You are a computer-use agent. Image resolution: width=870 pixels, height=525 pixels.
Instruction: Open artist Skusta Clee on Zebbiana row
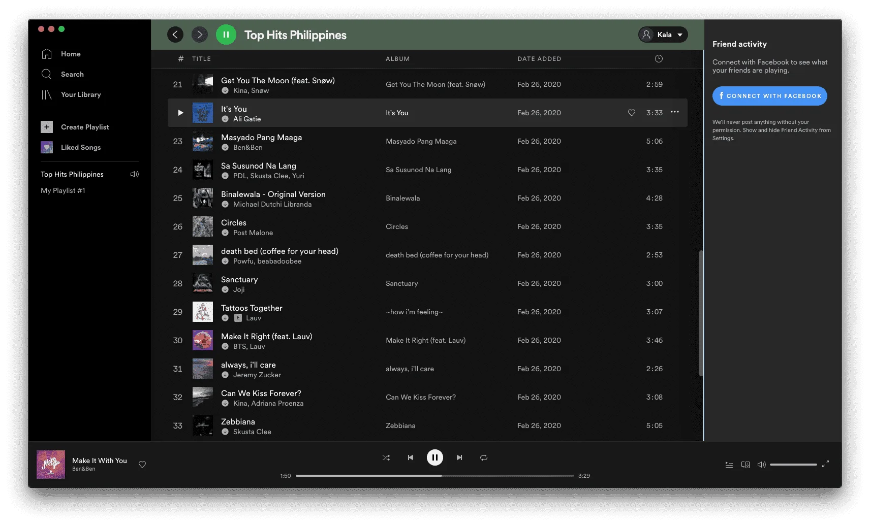coord(252,432)
